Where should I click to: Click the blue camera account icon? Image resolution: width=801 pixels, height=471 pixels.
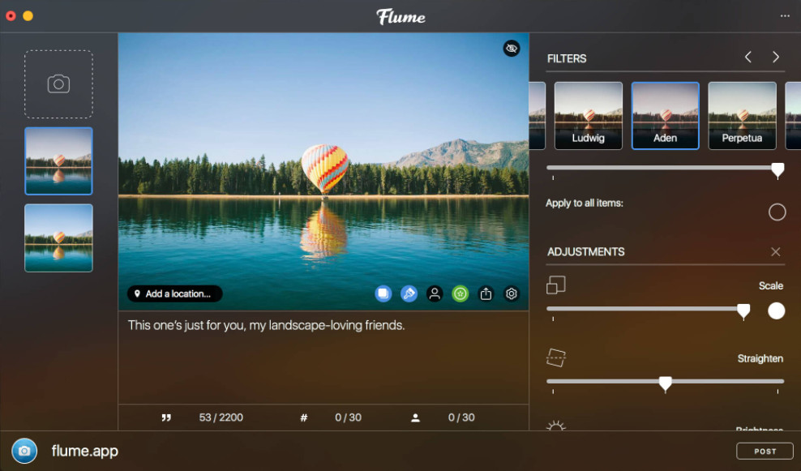coord(24,451)
